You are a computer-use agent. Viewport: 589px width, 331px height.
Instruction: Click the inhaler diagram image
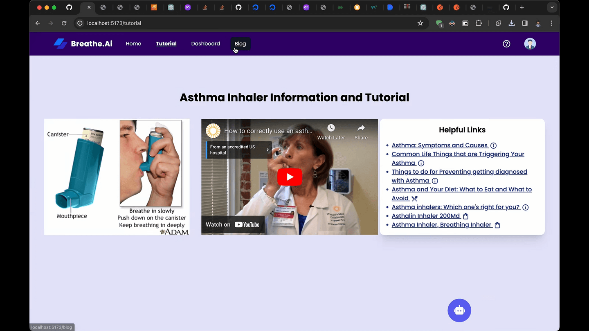(x=117, y=177)
